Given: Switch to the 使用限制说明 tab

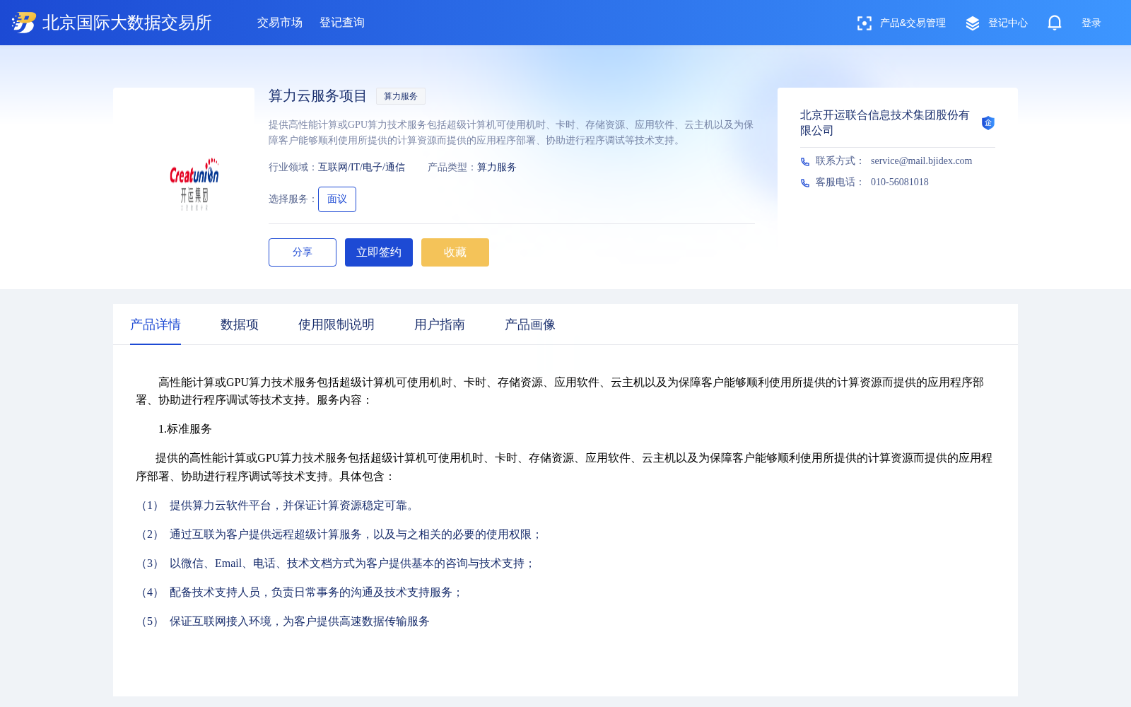Looking at the screenshot, I should (x=336, y=325).
